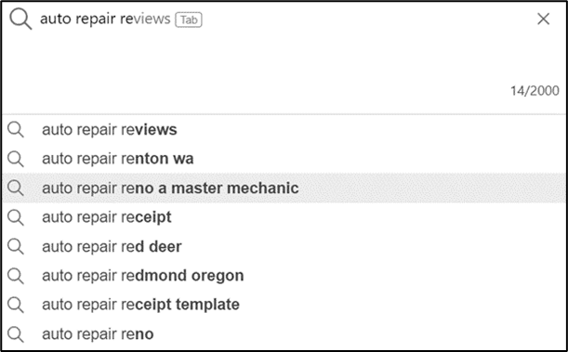This screenshot has width=568, height=352.
Task: Pick the last 'auto repair reno' suggestion
Action: [284, 334]
